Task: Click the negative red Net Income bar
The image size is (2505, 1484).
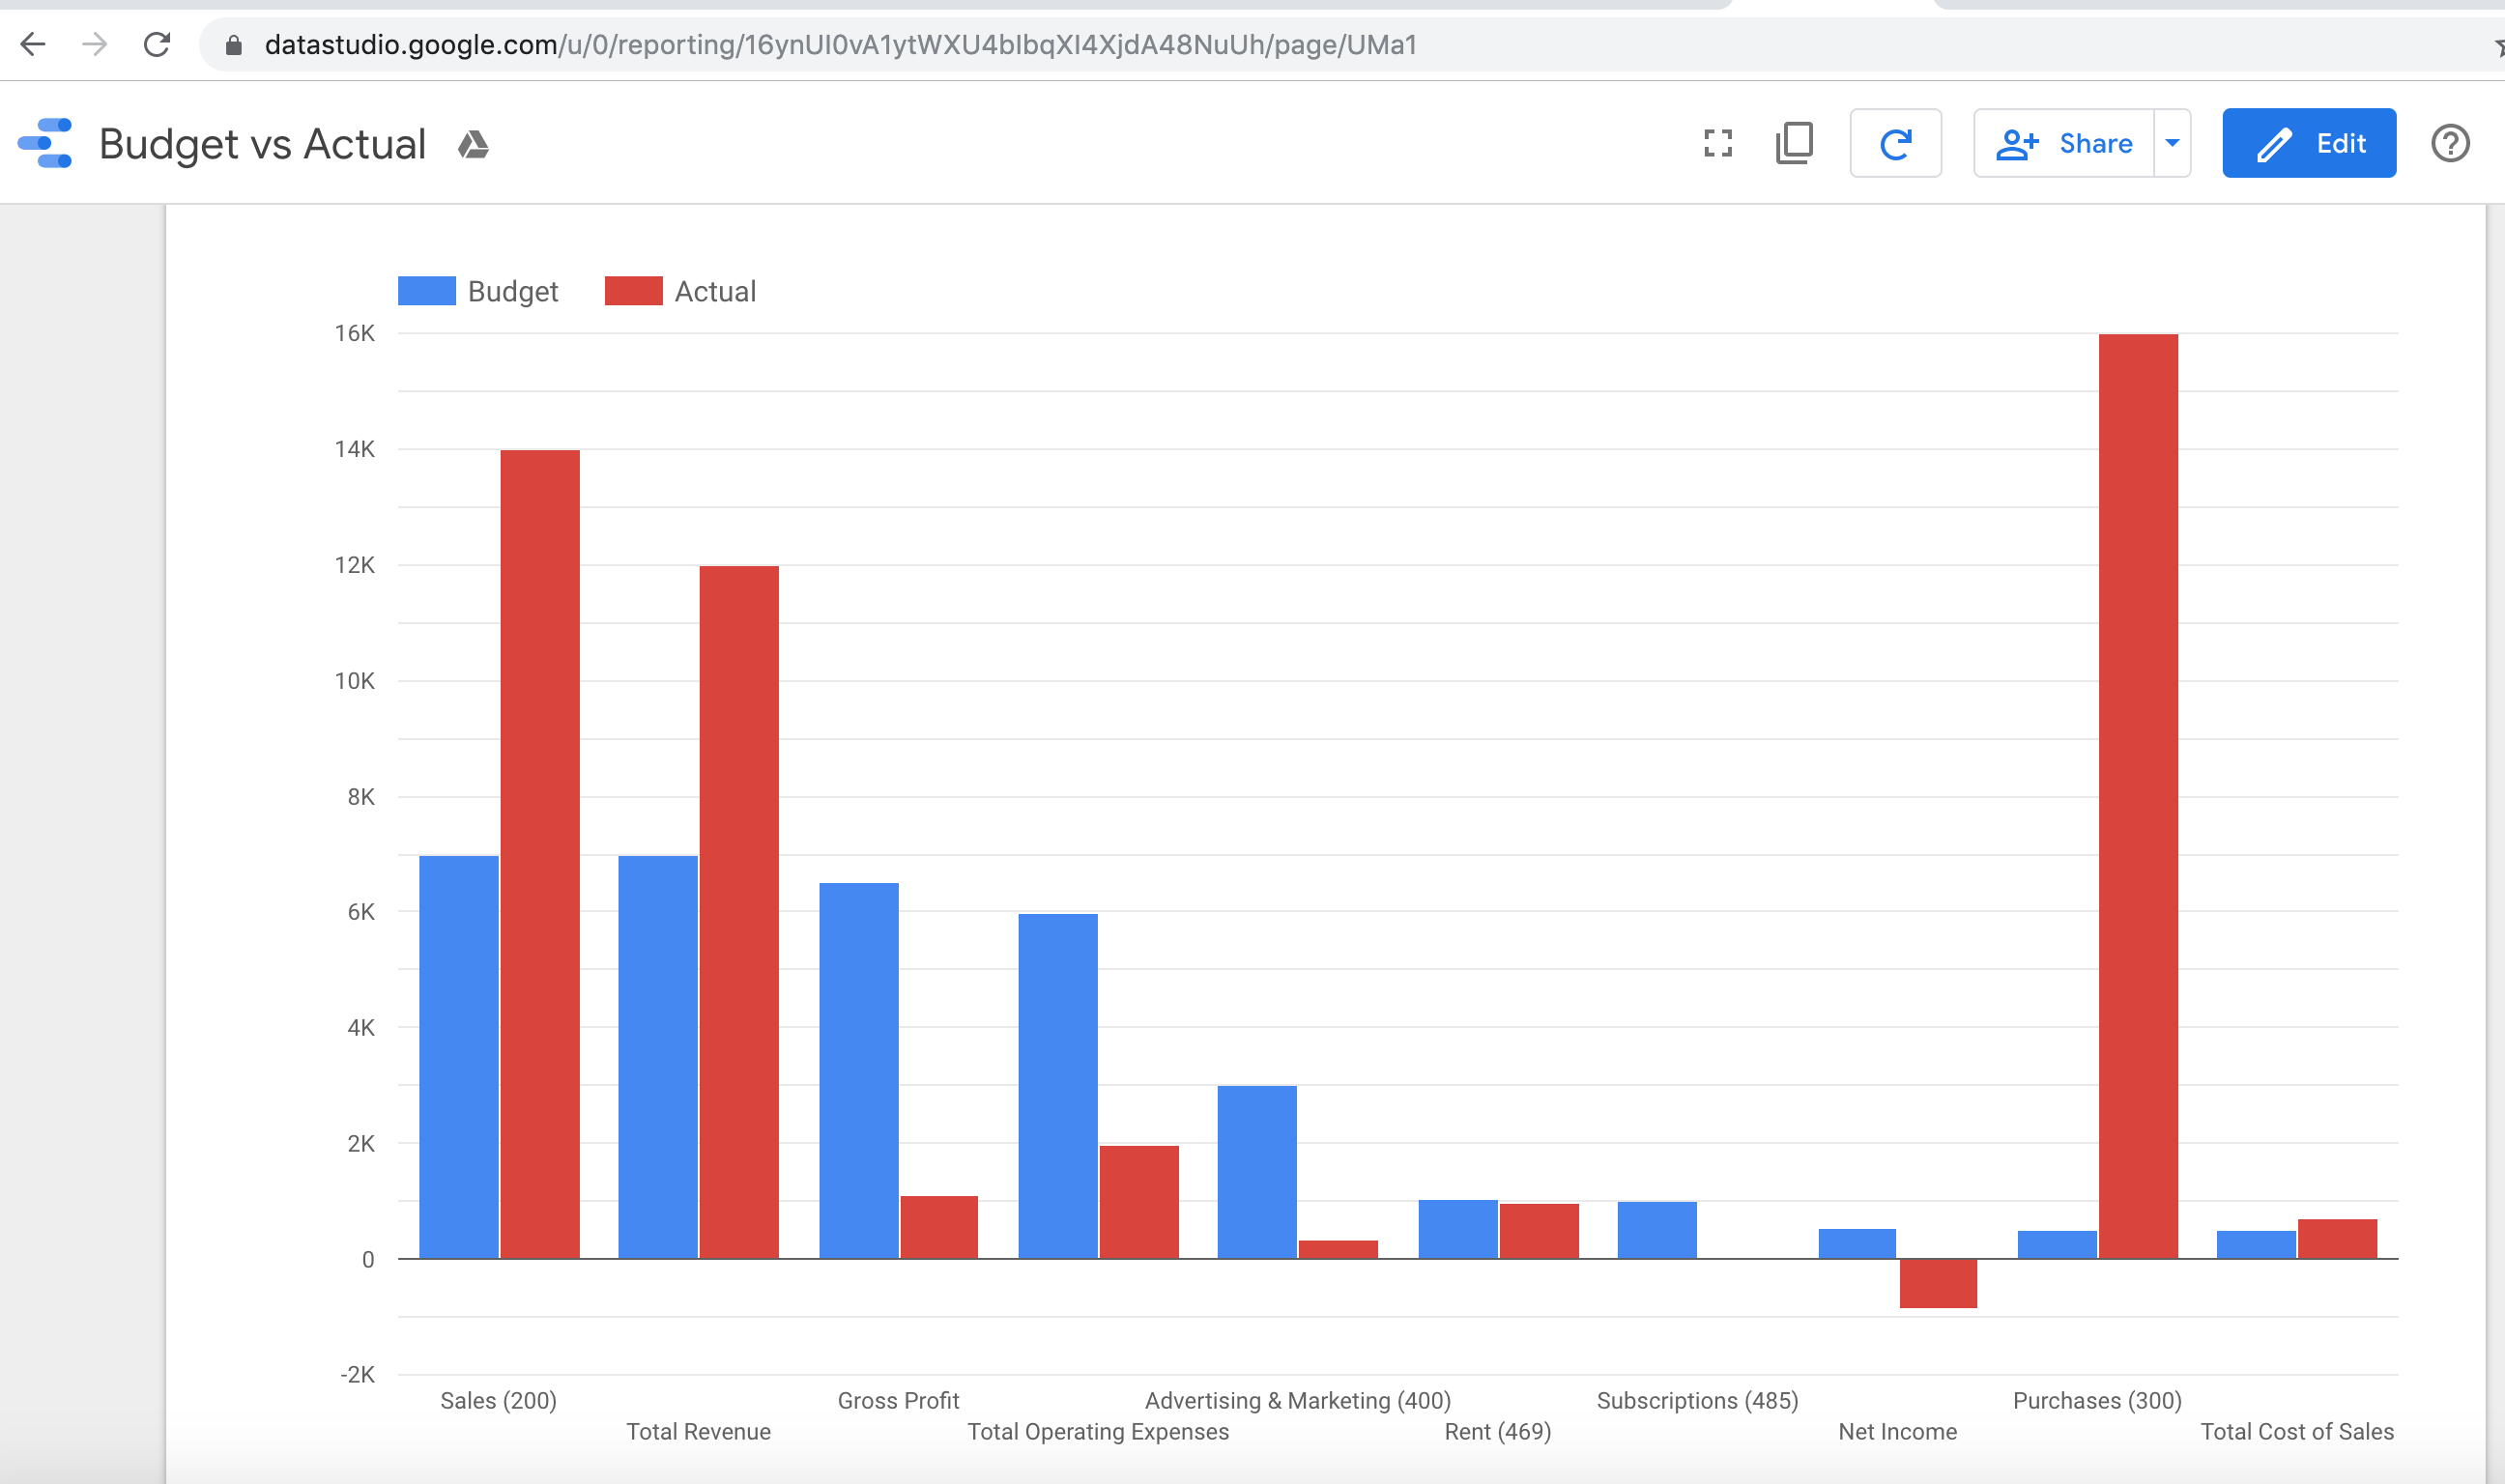Action: click(x=1937, y=1283)
